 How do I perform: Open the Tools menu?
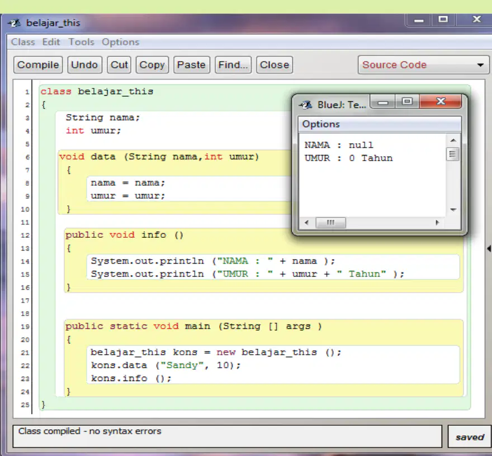81,42
